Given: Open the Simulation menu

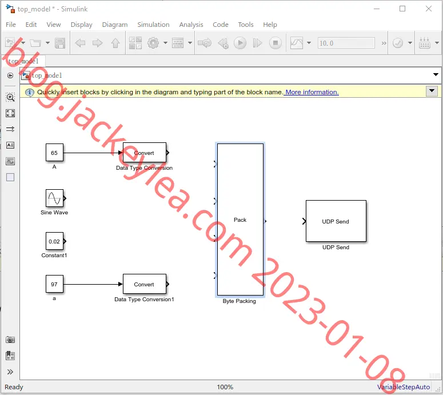Looking at the screenshot, I should [153, 25].
